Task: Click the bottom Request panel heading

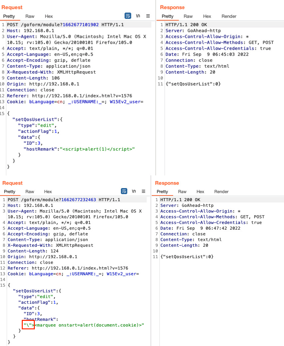Action: click(12, 183)
